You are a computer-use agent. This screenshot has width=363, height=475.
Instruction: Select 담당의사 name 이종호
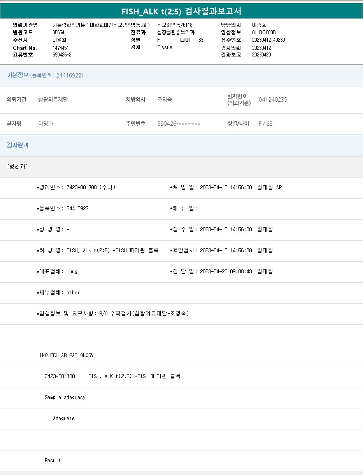(x=259, y=25)
